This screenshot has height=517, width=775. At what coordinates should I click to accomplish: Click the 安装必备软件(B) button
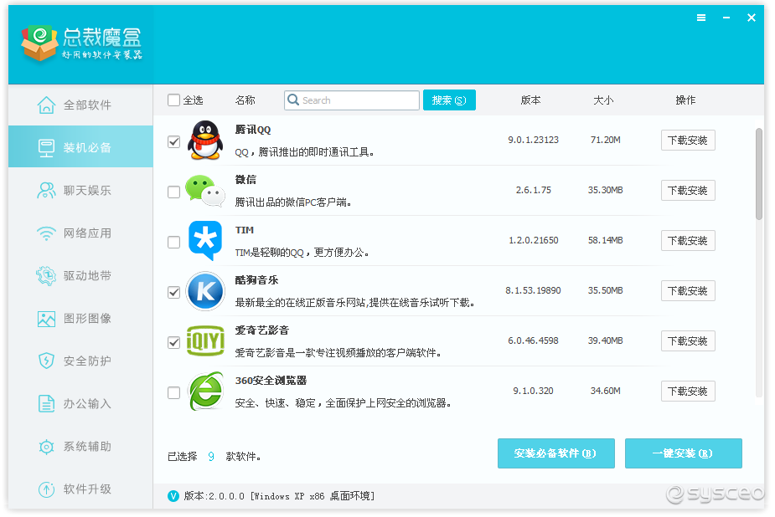tap(556, 453)
